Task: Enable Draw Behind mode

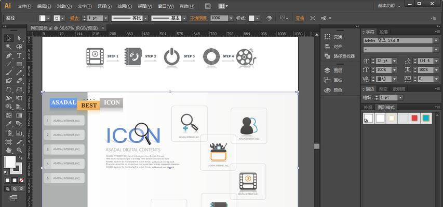Action: click(14, 189)
